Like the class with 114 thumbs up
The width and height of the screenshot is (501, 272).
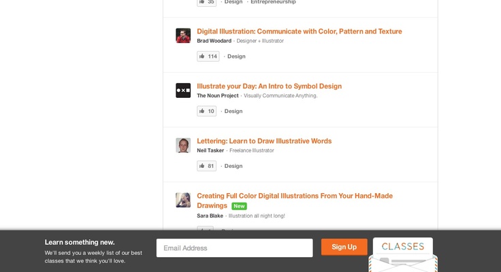tap(208, 56)
